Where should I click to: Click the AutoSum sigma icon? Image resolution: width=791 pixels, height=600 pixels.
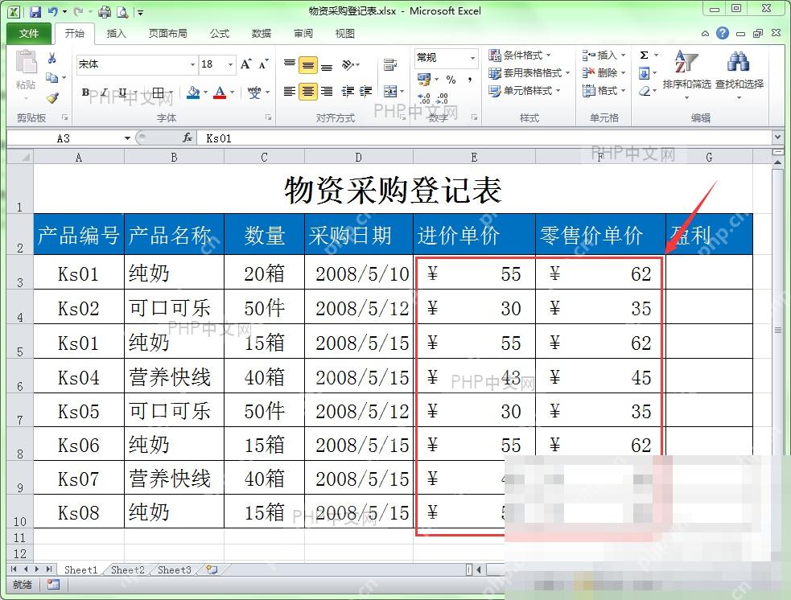tap(645, 55)
